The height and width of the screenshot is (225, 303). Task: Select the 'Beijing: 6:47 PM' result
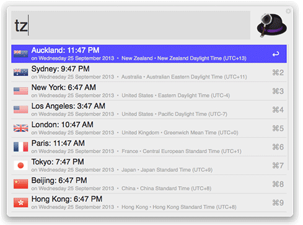pos(149,184)
